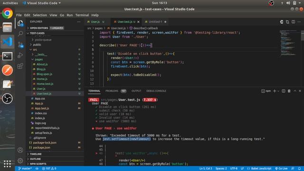Open OBS Studio from the dock
This screenshot has width=304, height=171.
[8, 99]
